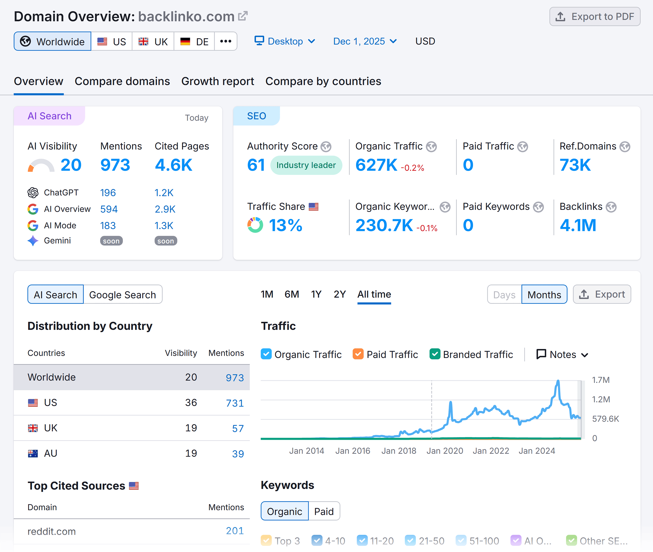Click the info globe icon next to Authority Score

(x=326, y=146)
